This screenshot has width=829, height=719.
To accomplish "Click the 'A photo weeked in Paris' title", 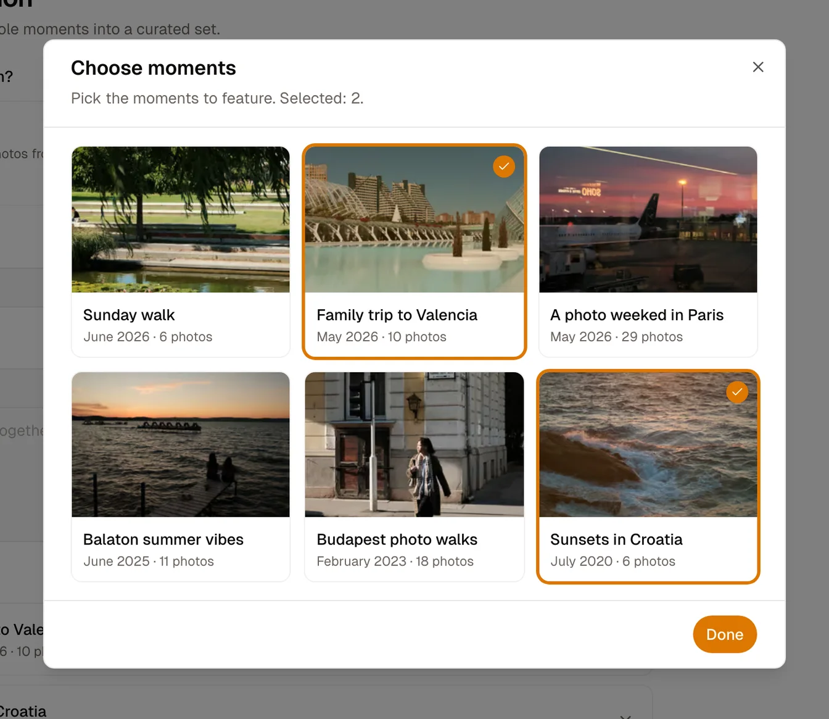I will click(x=637, y=315).
